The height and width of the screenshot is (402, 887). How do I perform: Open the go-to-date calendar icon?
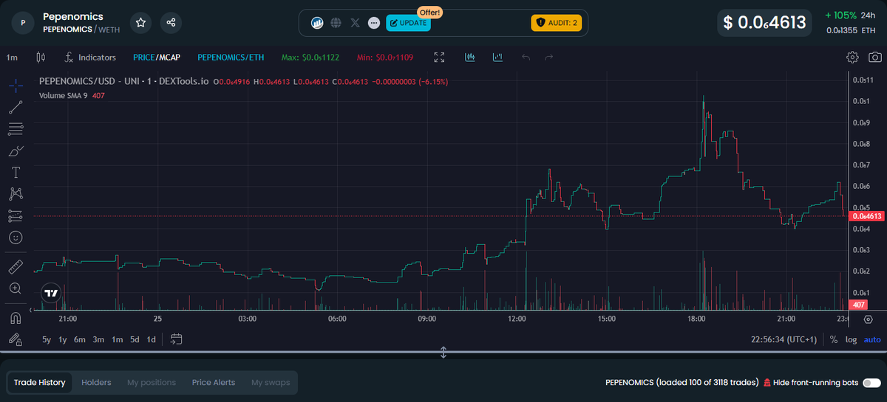coord(176,340)
